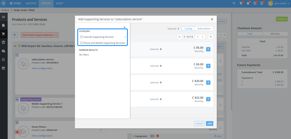
Task: Open the ORDERS menu
Action: coord(46,3)
